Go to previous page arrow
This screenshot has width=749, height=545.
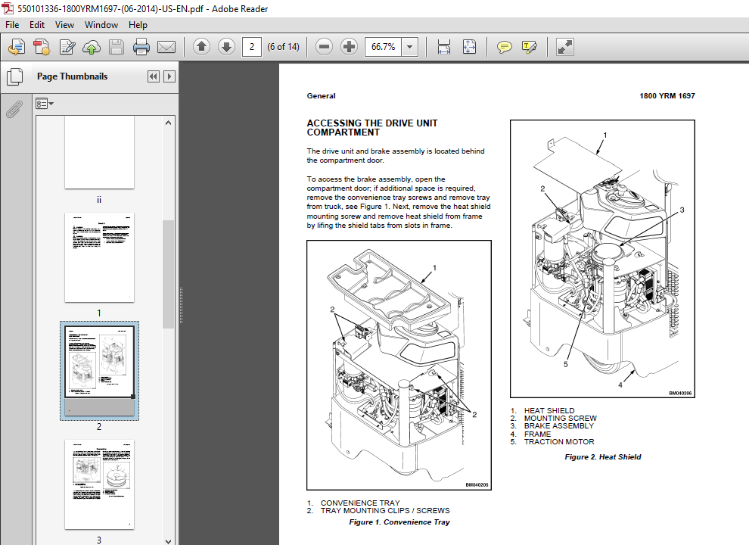(201, 47)
